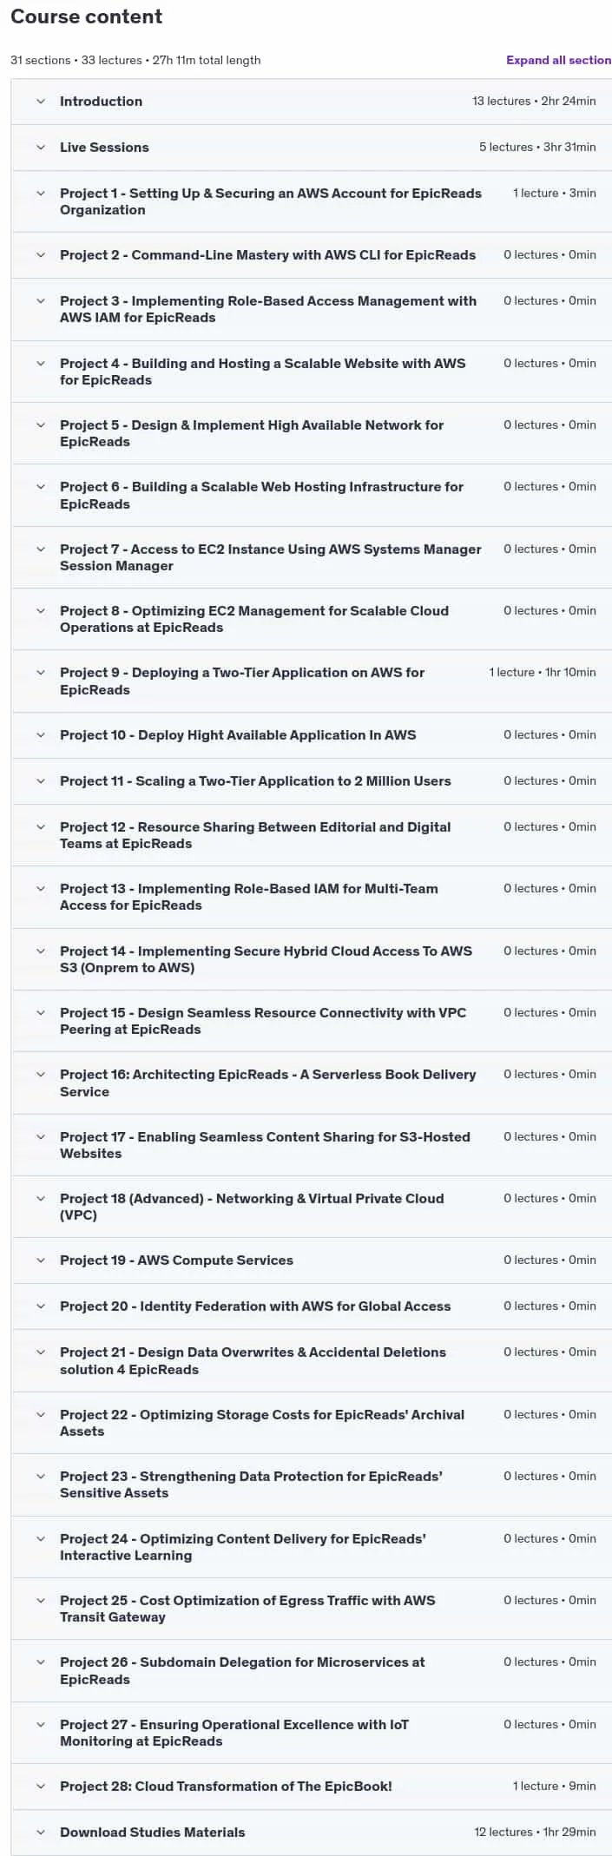612x1856 pixels.
Task: Open Project 4 Scalable Website title
Action: point(262,372)
